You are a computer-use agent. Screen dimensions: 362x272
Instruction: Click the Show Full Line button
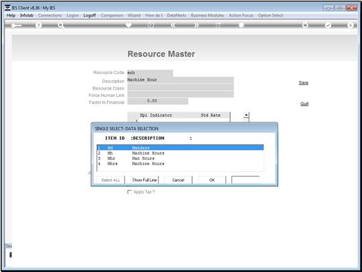(145, 180)
